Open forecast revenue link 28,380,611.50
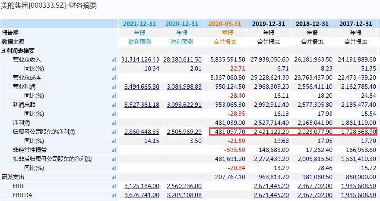Viewport: 380px width, 201px height. pos(182,59)
